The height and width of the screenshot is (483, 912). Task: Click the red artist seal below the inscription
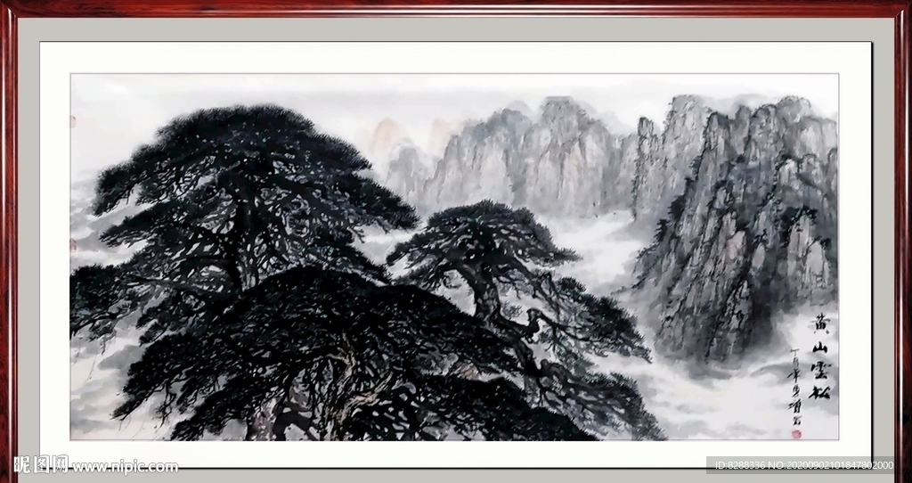click(x=796, y=433)
